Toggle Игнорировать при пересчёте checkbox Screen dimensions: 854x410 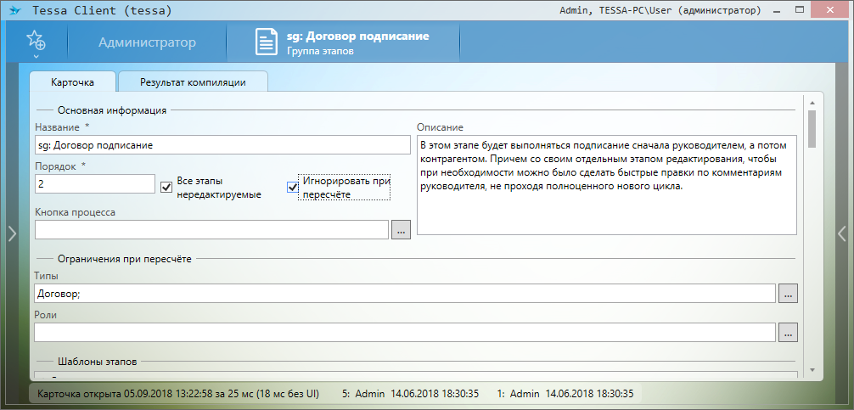[293, 188]
